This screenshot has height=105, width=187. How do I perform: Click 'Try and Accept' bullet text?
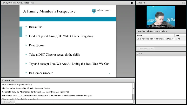coord(69,64)
